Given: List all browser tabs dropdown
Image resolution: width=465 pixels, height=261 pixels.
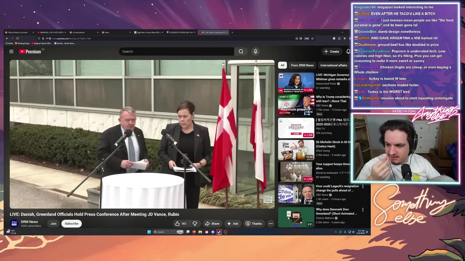Looking at the screenshot, I should pos(342,32).
